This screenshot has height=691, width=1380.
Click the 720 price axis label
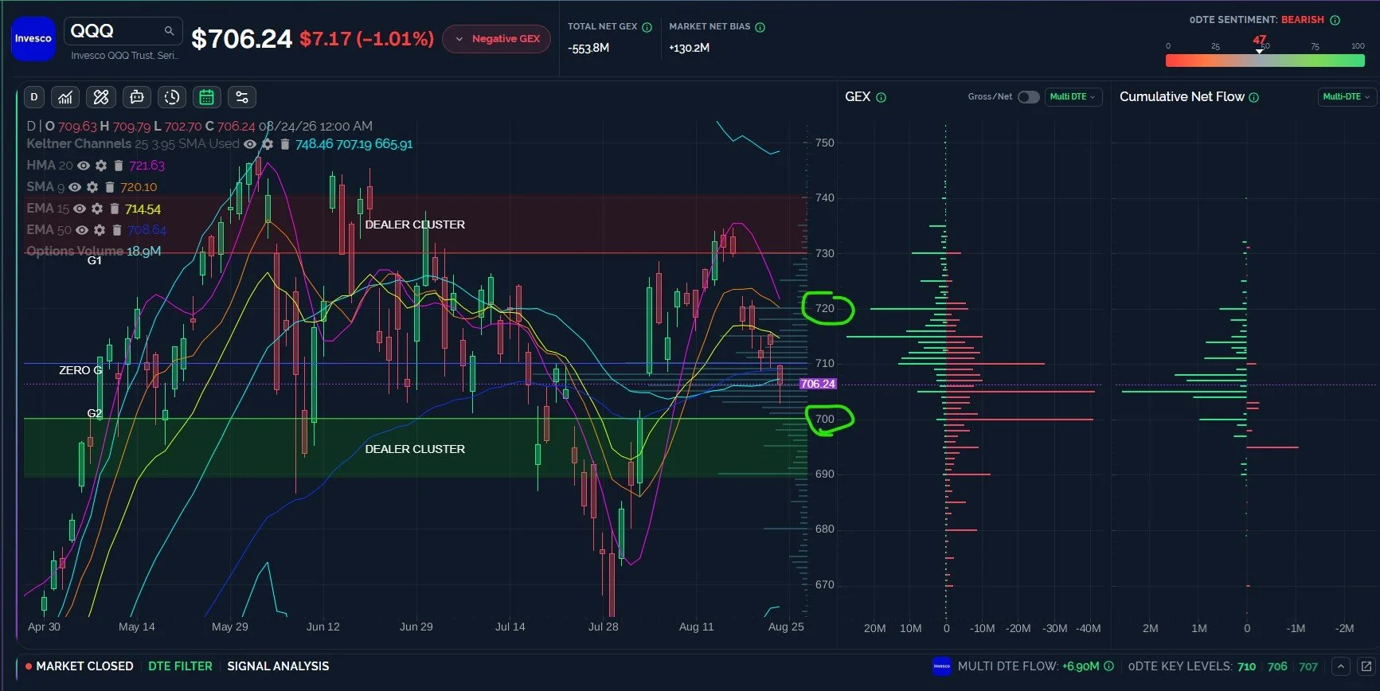[825, 309]
